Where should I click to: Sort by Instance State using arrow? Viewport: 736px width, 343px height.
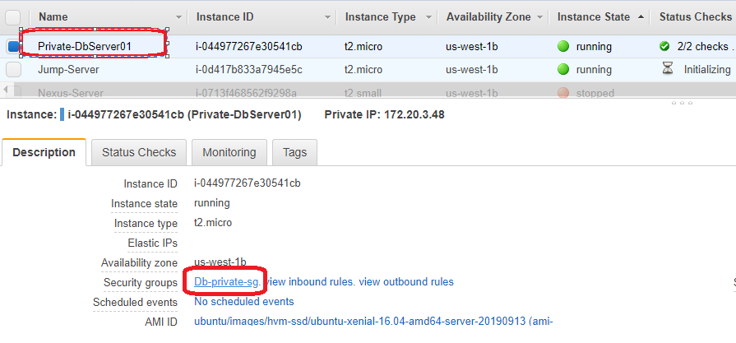pyautogui.click(x=641, y=17)
